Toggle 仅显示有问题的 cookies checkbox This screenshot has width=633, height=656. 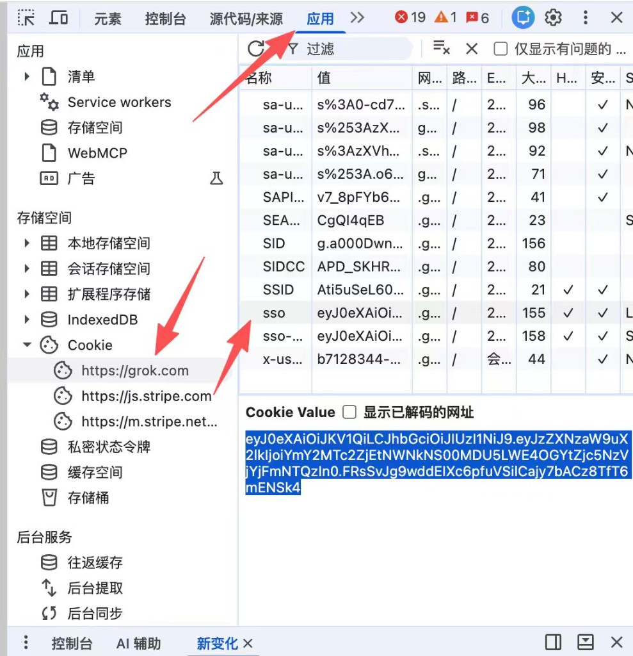(501, 49)
